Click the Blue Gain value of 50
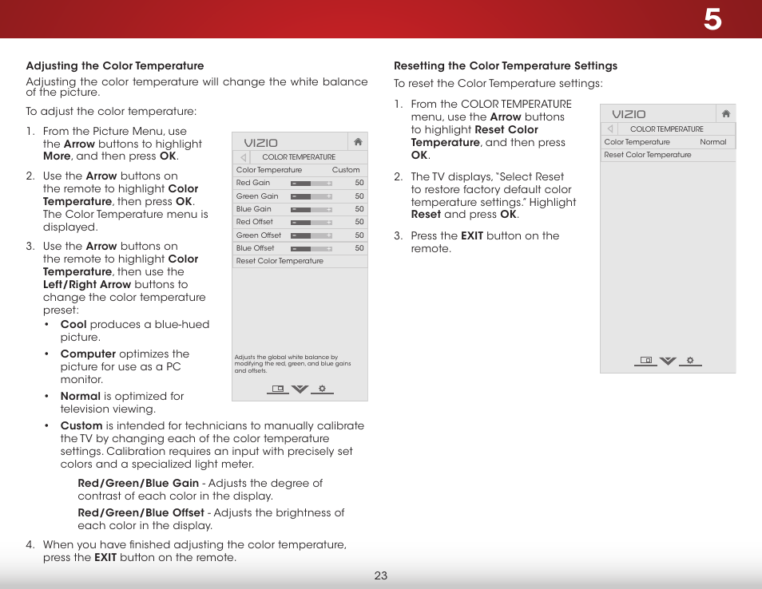The height and width of the screenshot is (589, 762). 359,209
